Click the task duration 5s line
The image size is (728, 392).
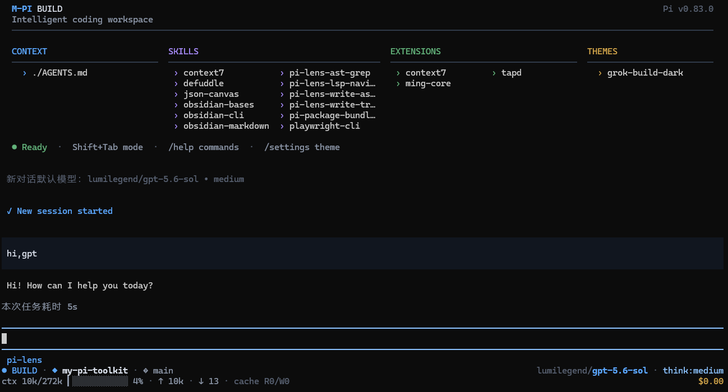click(39, 307)
